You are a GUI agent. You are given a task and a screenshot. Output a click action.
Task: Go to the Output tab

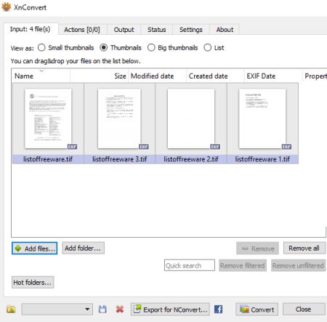(x=124, y=30)
